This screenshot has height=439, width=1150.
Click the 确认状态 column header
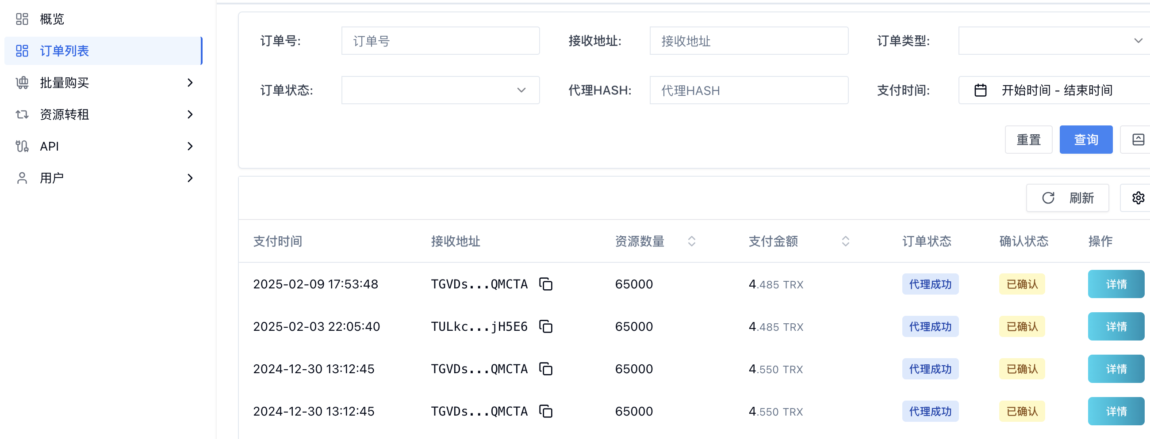(x=1023, y=241)
